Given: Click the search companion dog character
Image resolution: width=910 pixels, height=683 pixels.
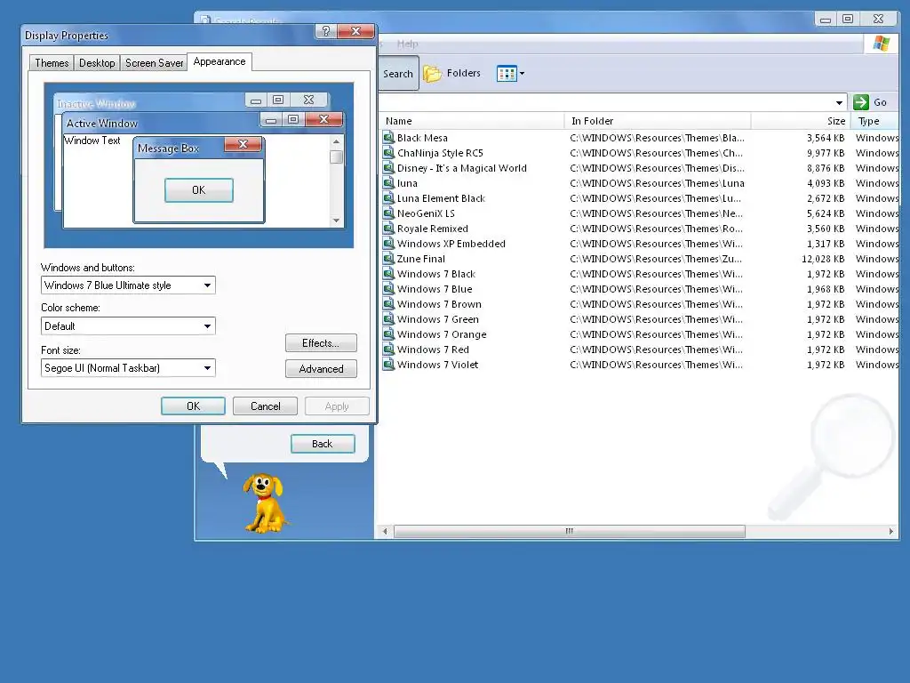Looking at the screenshot, I should 264,503.
